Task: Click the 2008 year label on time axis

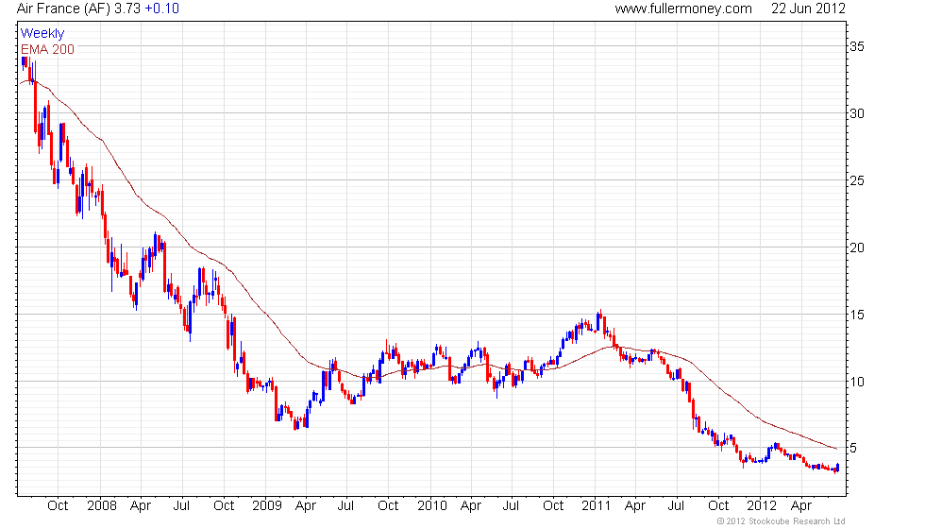Action: (102, 506)
